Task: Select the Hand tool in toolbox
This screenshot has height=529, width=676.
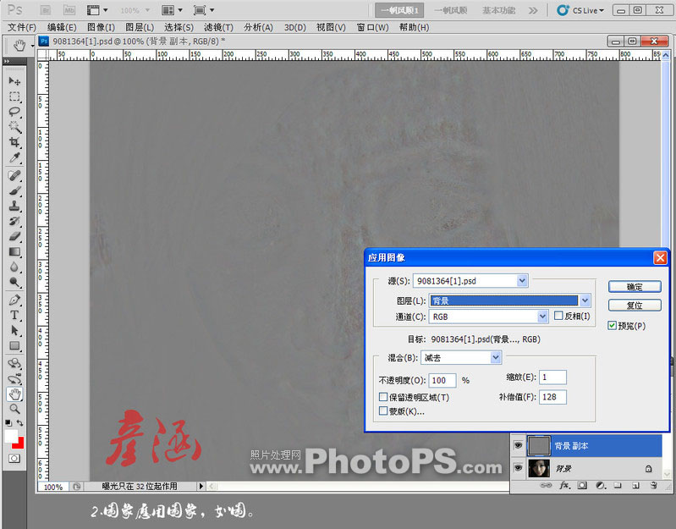Action: point(14,394)
